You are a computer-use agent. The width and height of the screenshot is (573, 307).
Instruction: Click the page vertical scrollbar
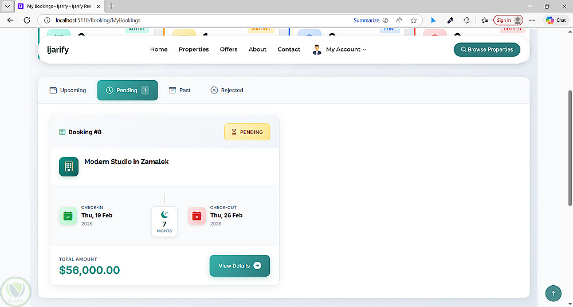point(570,148)
